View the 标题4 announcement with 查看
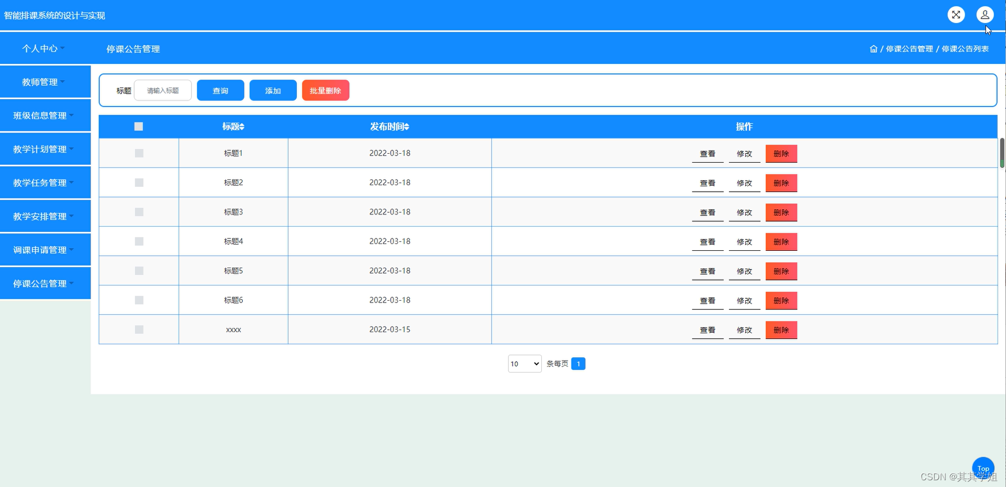1006x487 pixels. click(708, 242)
